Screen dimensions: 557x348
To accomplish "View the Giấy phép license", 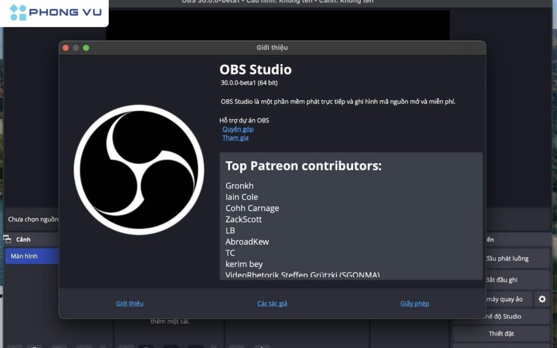I will [x=414, y=303].
